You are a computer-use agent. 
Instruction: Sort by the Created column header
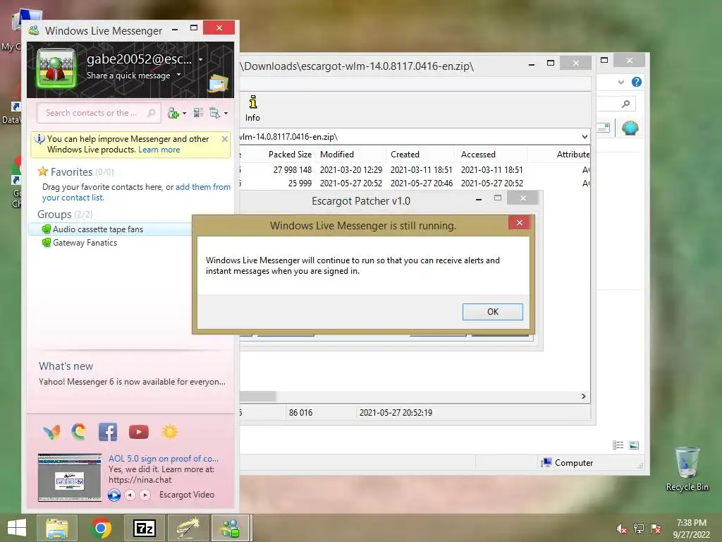click(405, 155)
